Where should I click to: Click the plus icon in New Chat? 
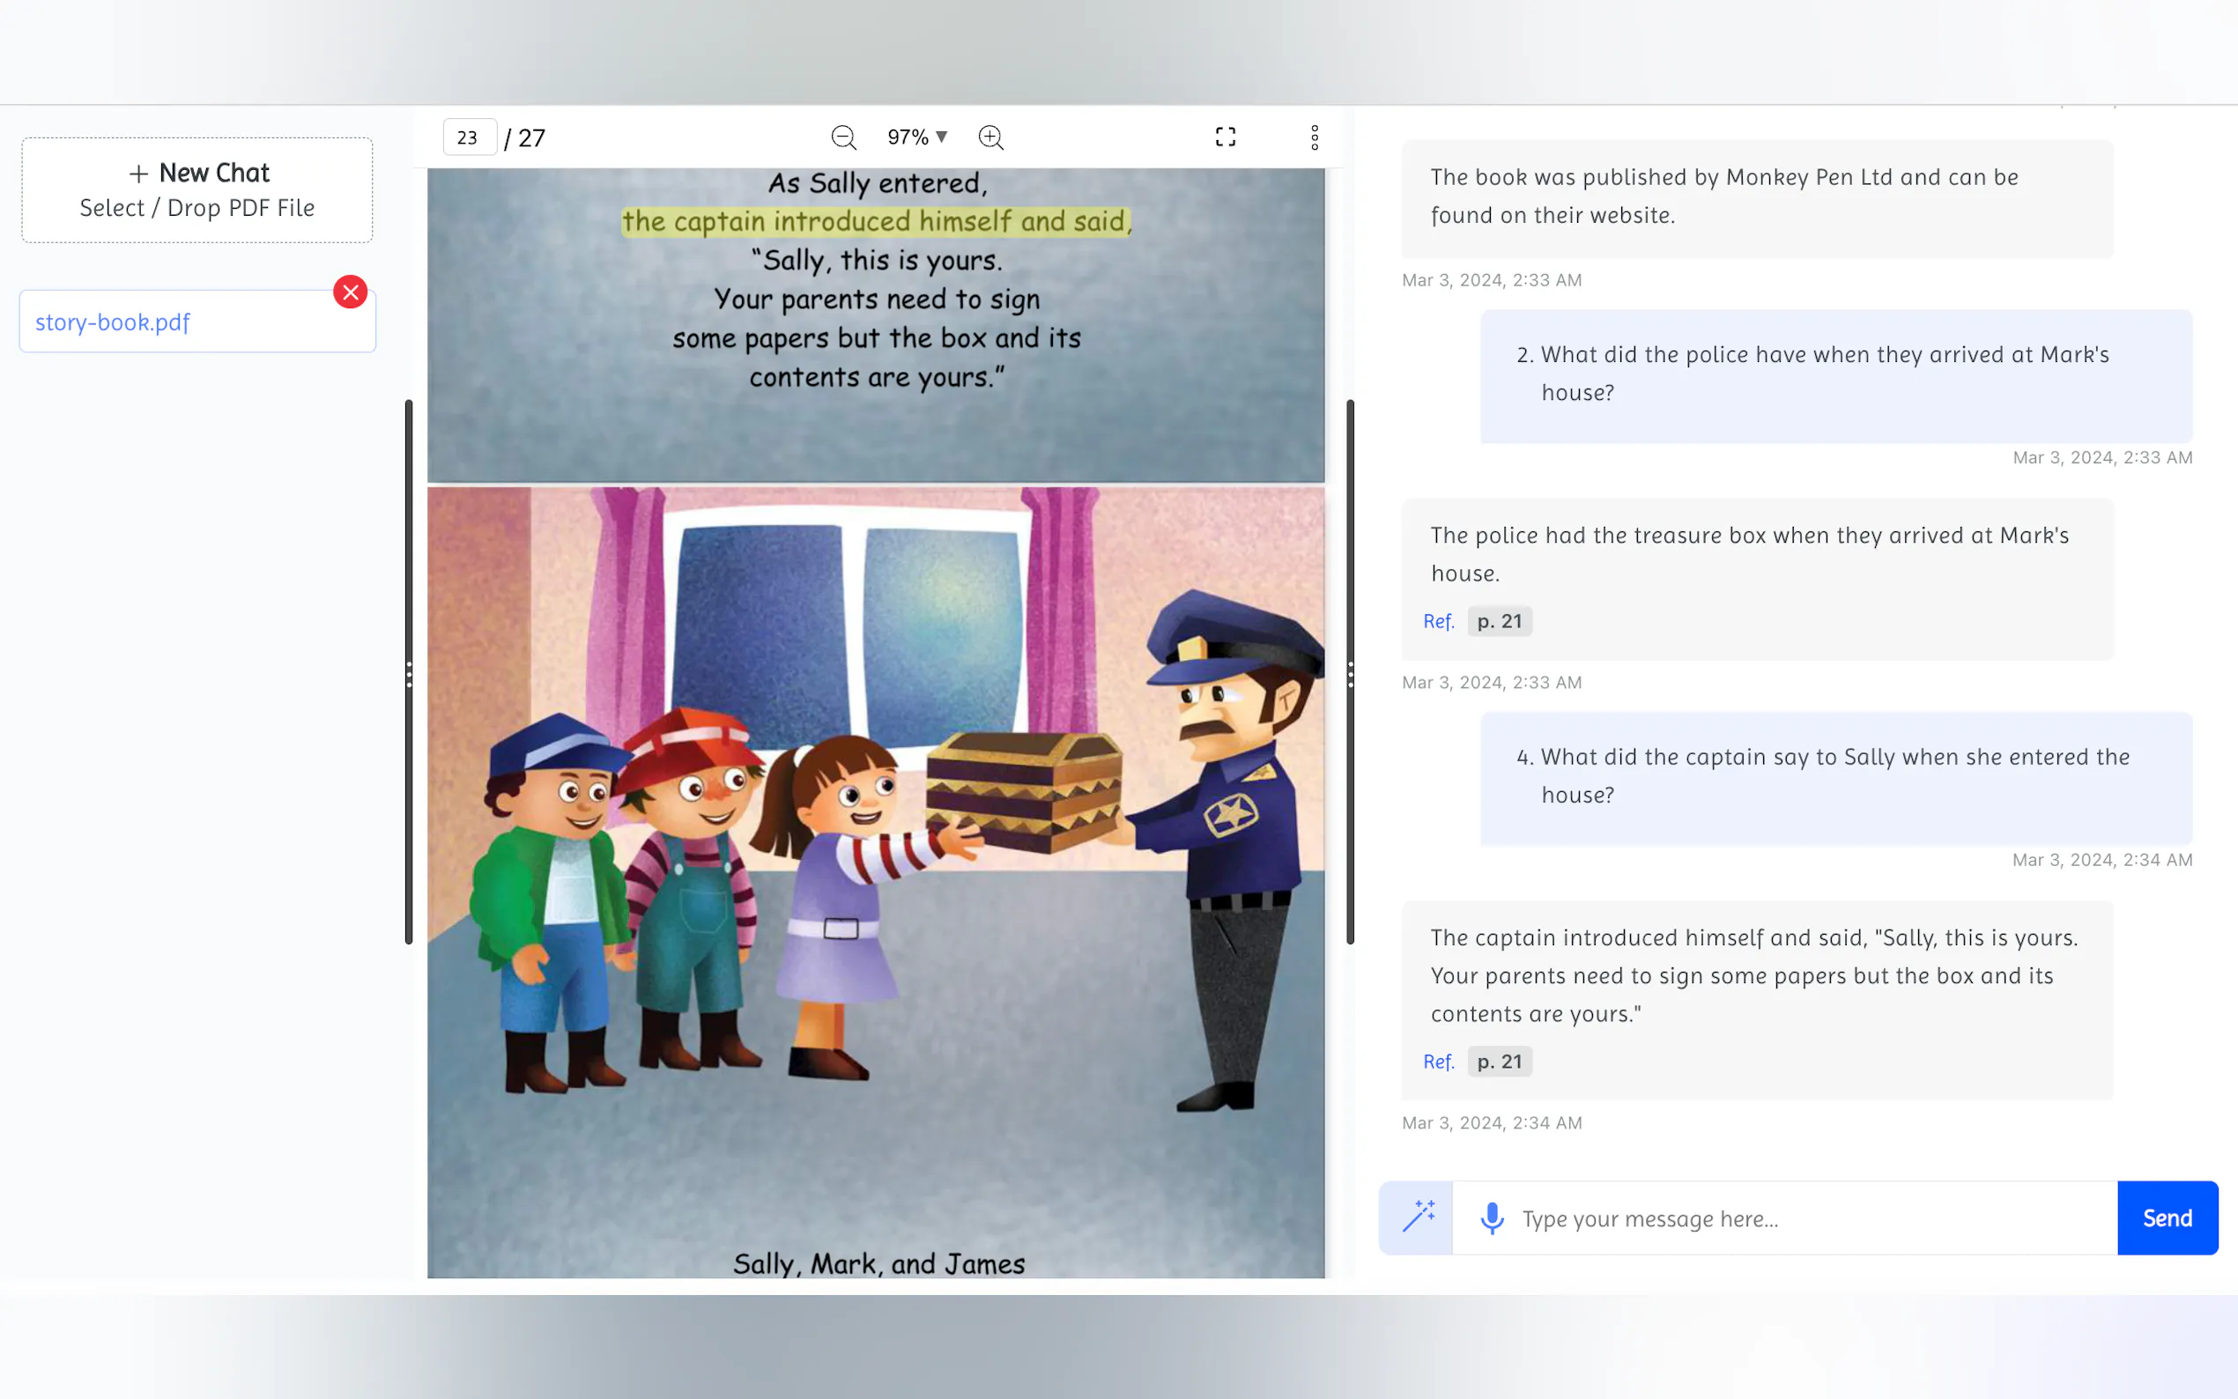point(139,174)
